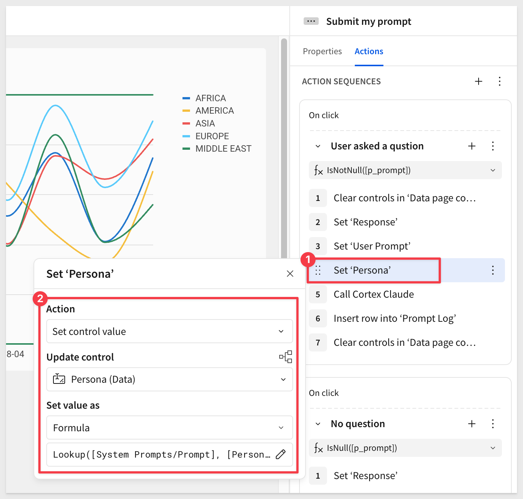The height and width of the screenshot is (499, 523).
Task: Edit the Lookup formula with pencil icon
Action: (281, 455)
